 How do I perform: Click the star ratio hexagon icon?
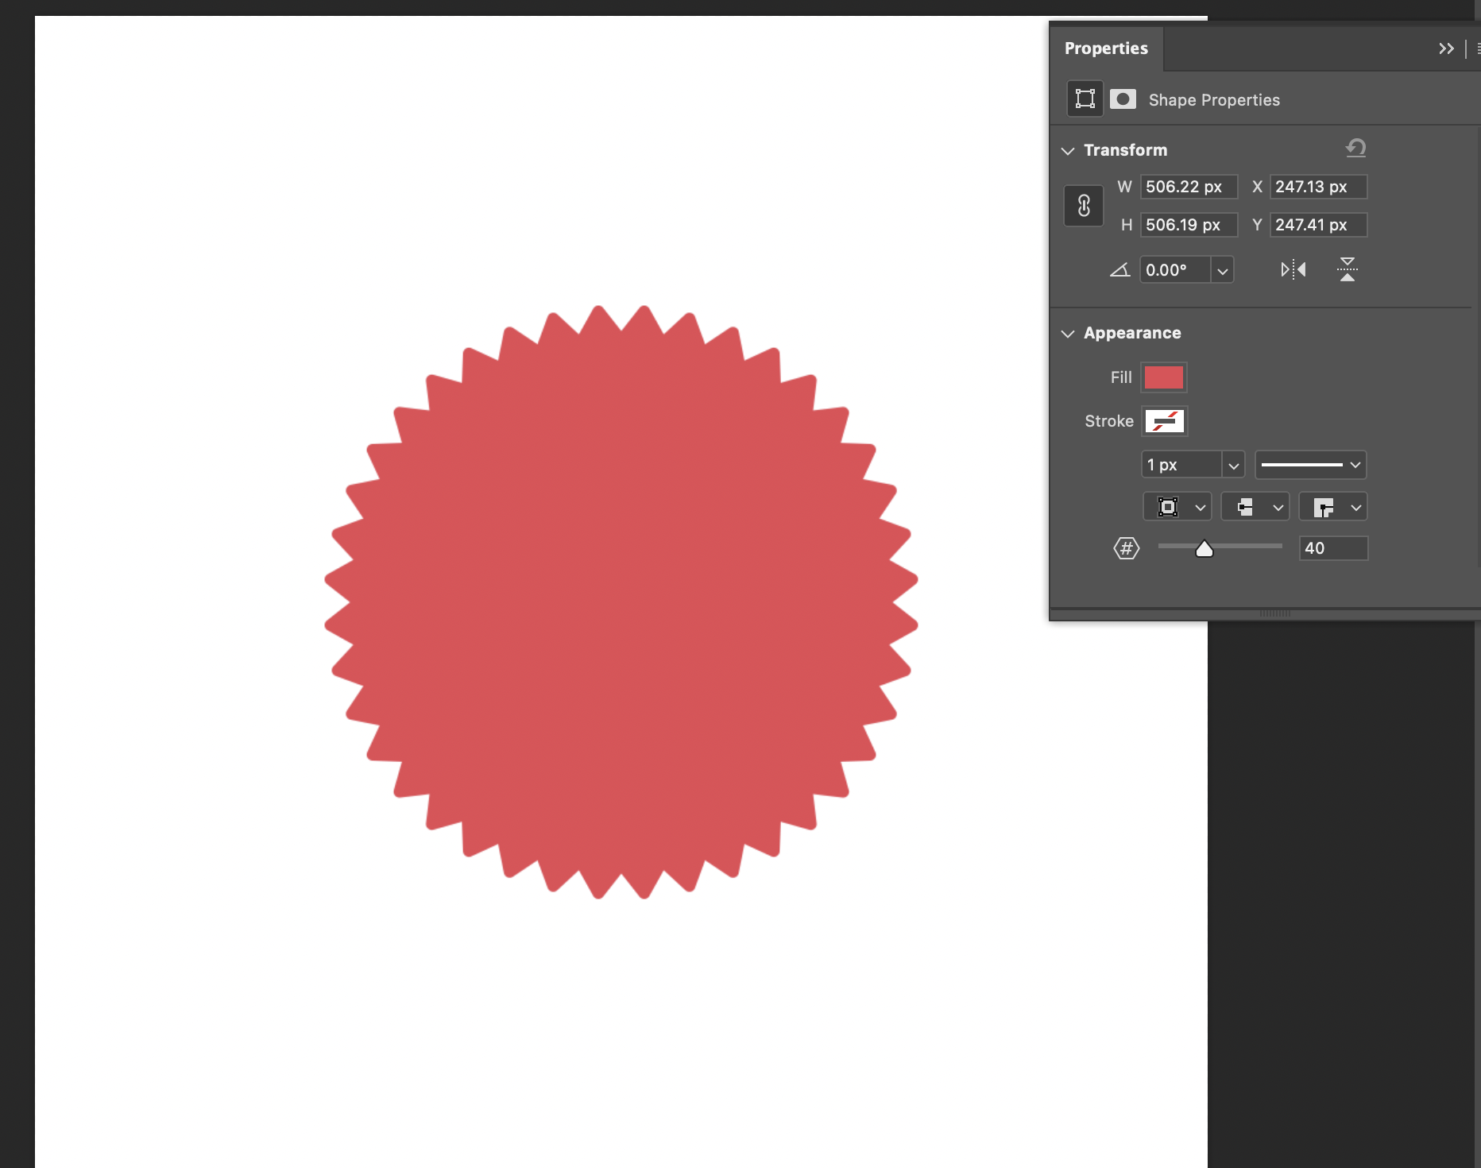coord(1127,548)
